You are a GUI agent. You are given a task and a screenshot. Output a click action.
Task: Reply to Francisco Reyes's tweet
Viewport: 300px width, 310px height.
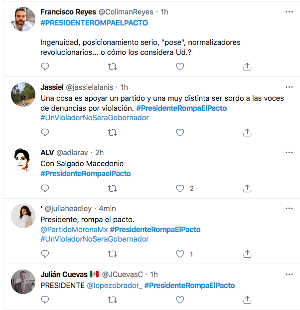pos(45,66)
